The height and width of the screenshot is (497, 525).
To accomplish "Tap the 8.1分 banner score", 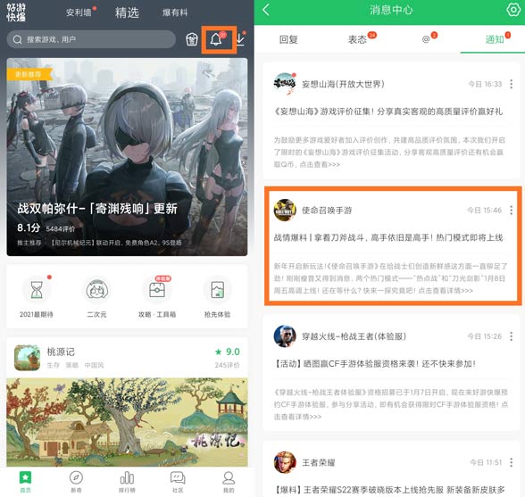I will 29,228.
